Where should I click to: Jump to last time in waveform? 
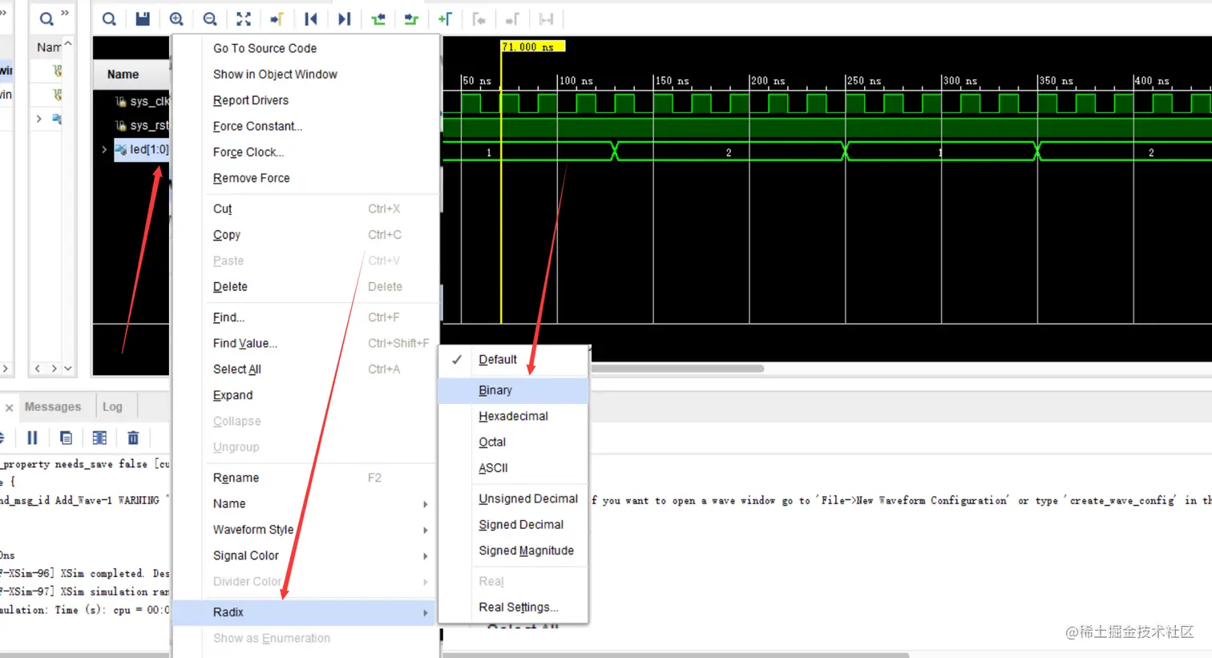coord(345,19)
